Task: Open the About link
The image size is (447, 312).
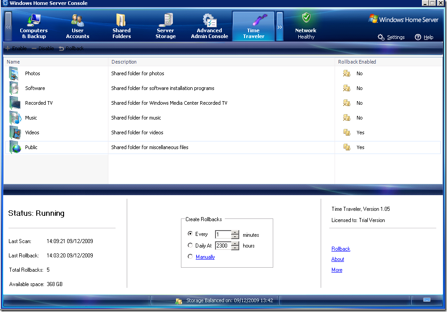Action: [338, 259]
